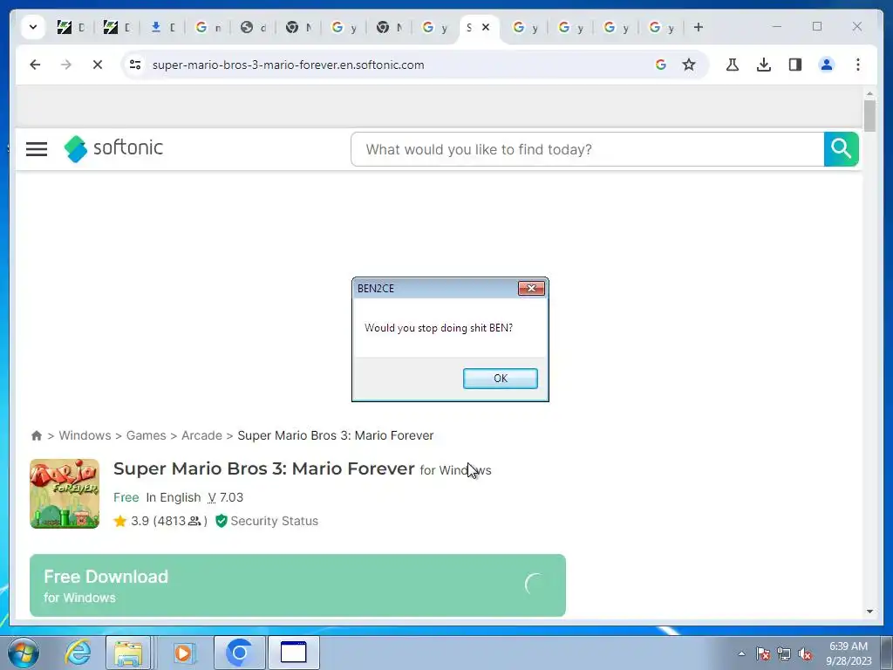Image resolution: width=893 pixels, height=670 pixels.
Task: View site information icon in address bar
Action: (x=135, y=65)
